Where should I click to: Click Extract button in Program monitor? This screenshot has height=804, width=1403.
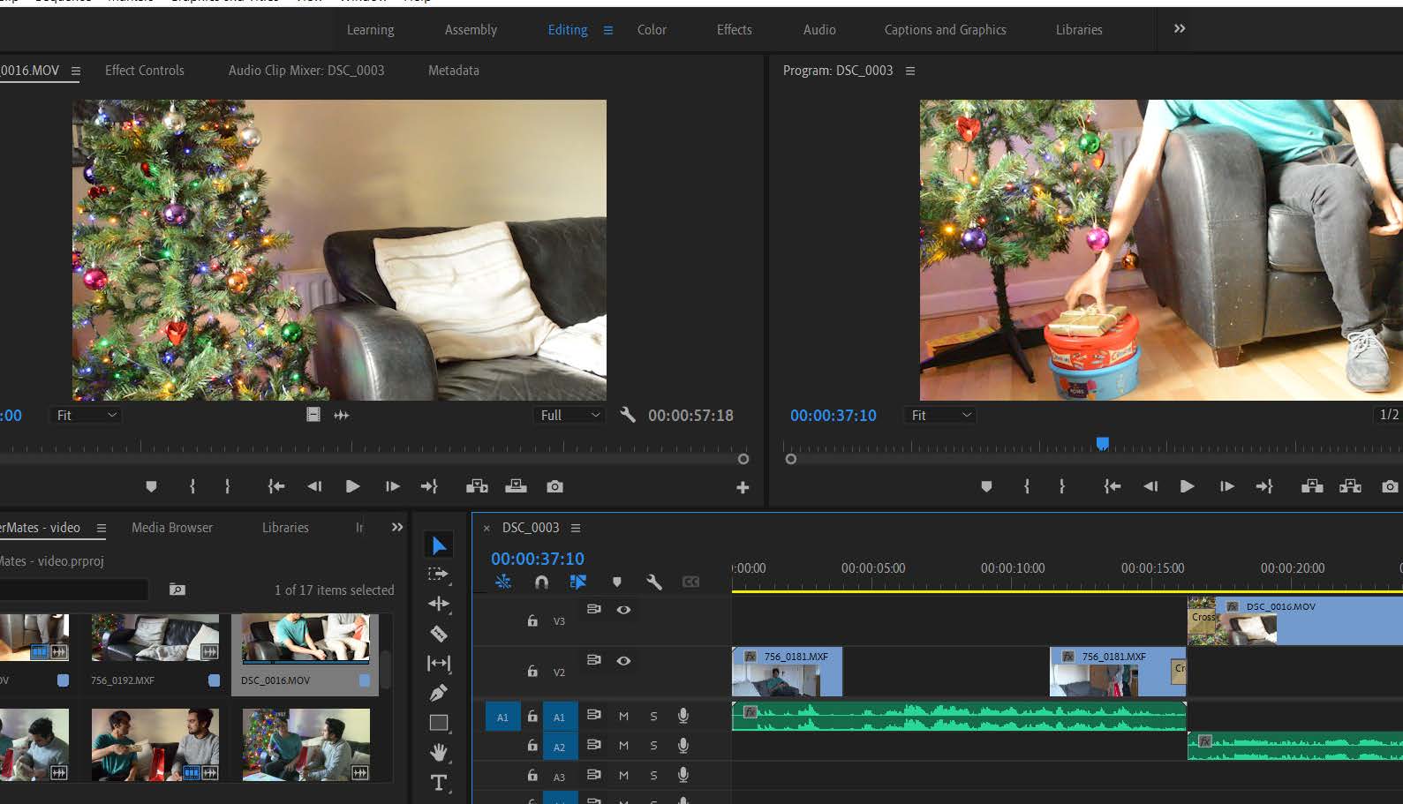[1350, 486]
